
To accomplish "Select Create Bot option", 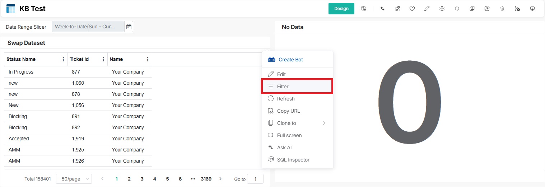I will [x=290, y=60].
